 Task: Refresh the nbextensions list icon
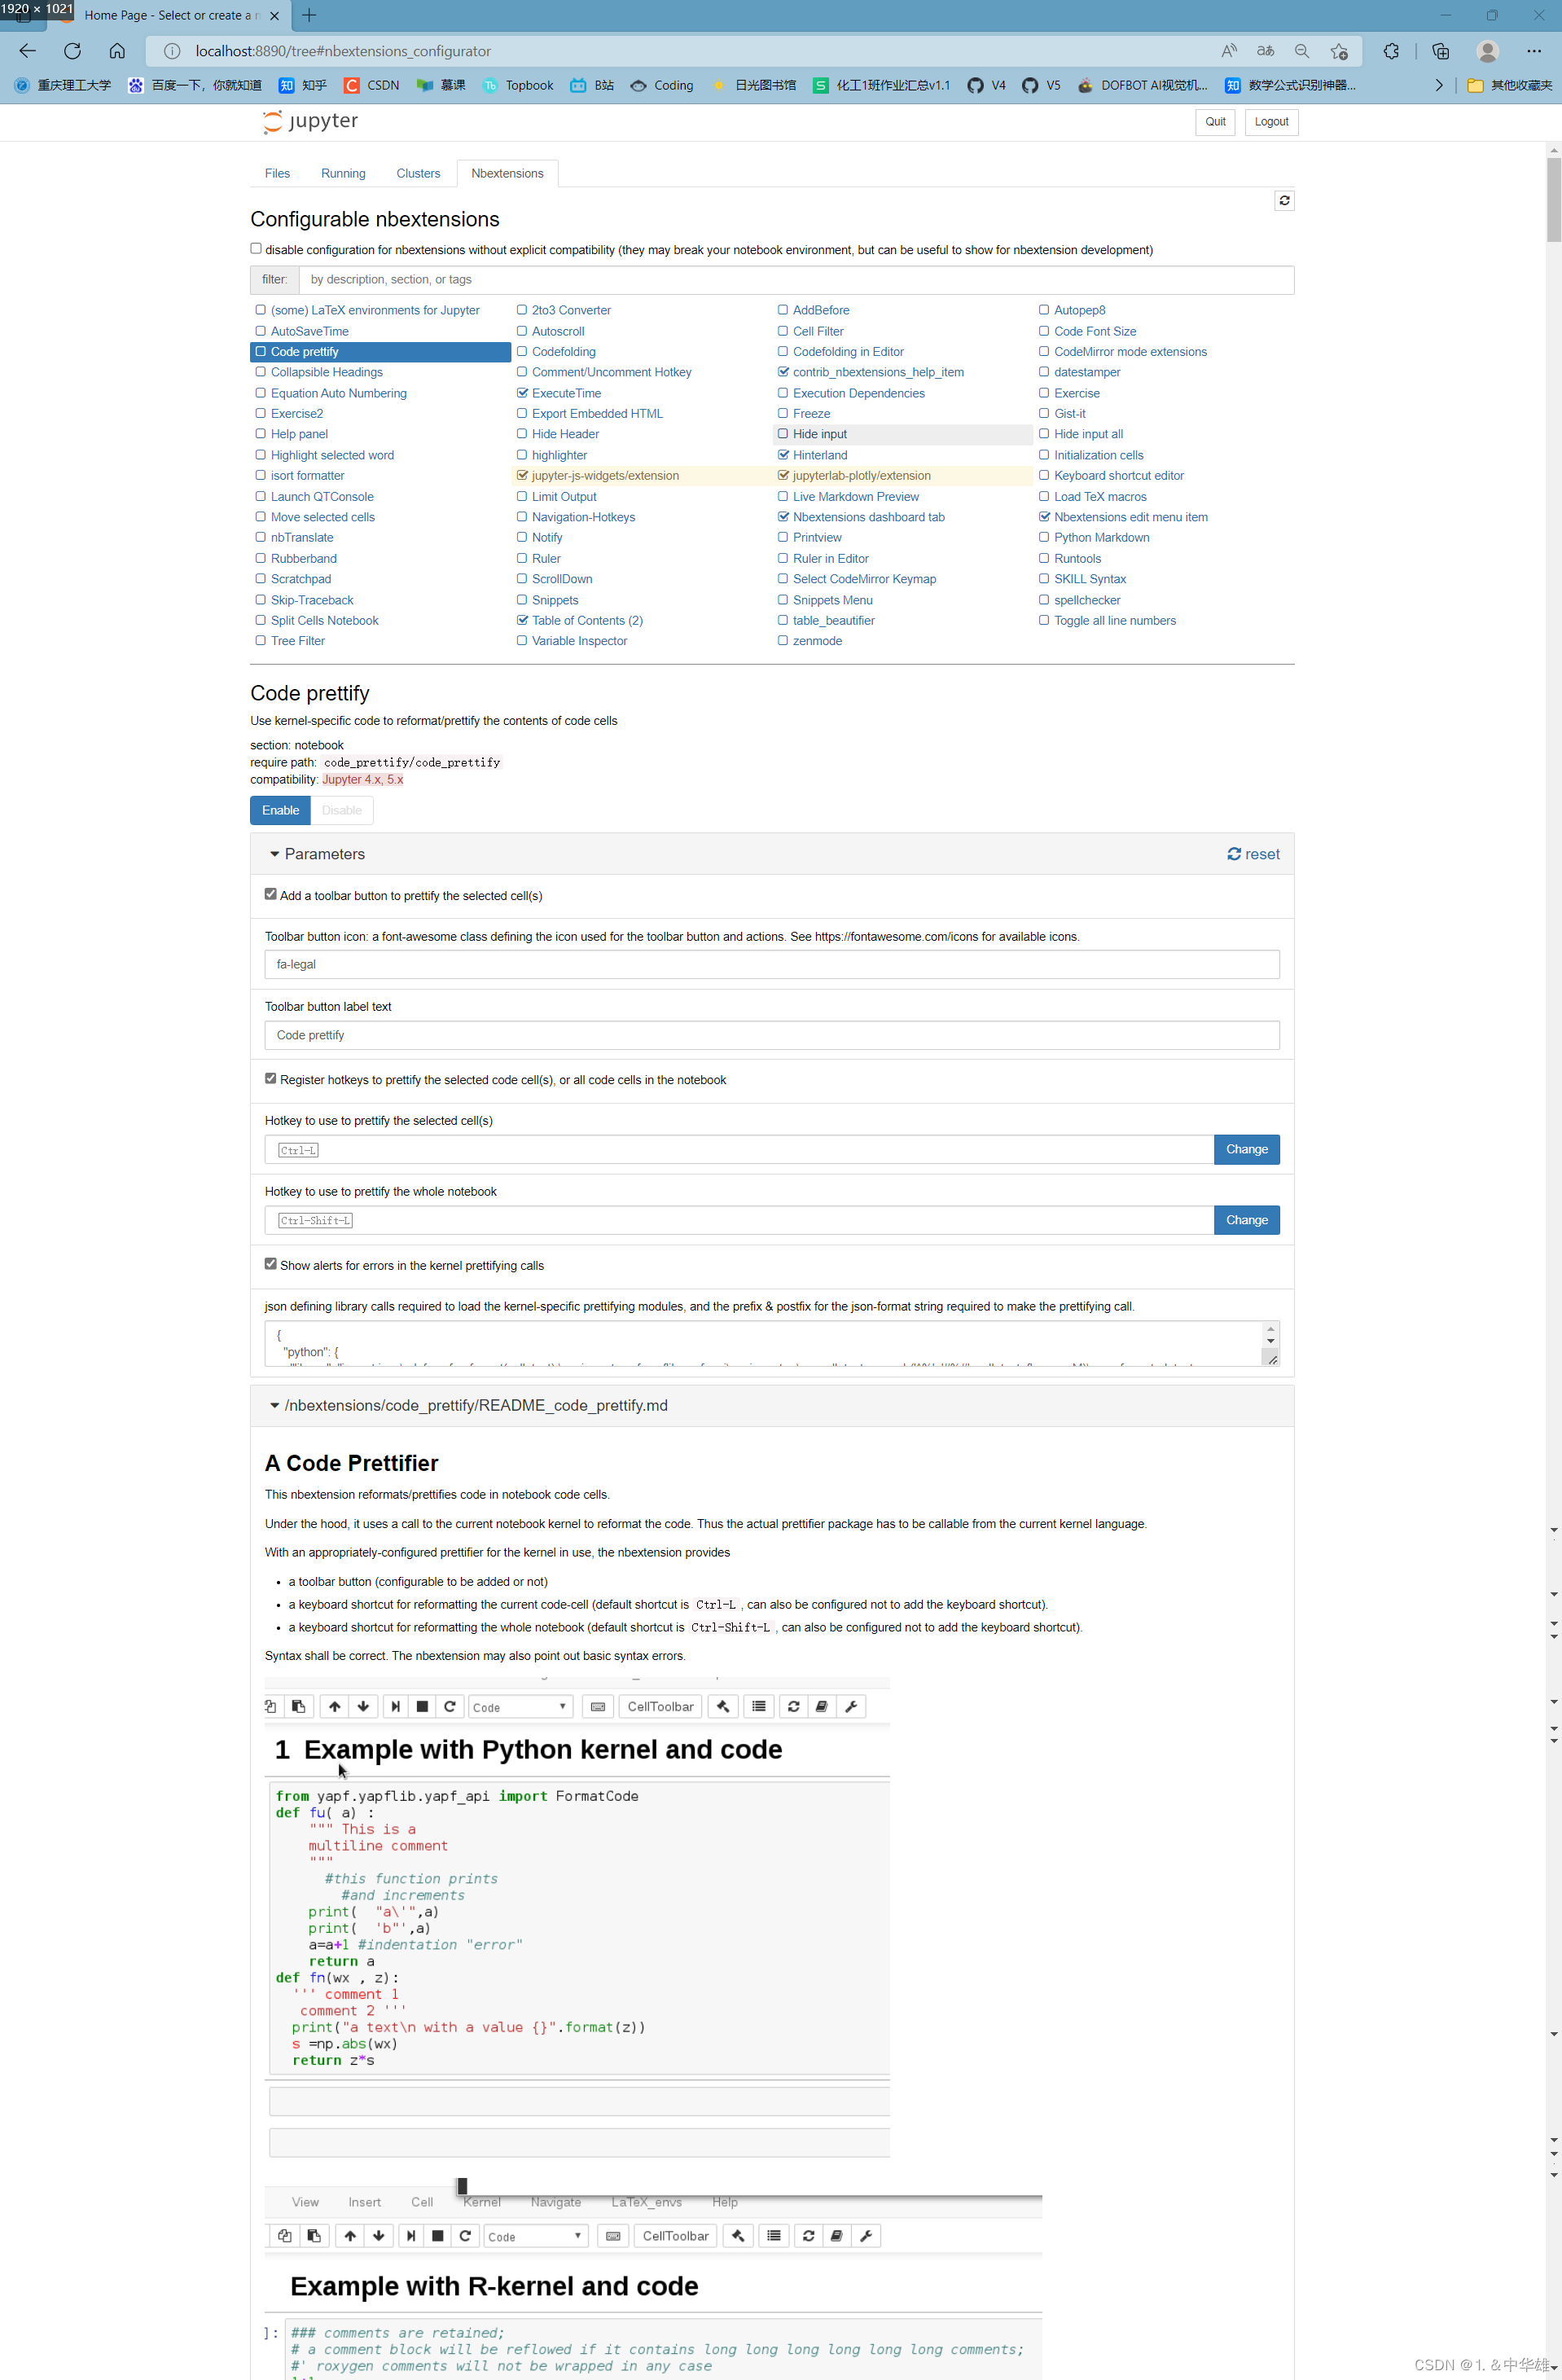[x=1284, y=201]
